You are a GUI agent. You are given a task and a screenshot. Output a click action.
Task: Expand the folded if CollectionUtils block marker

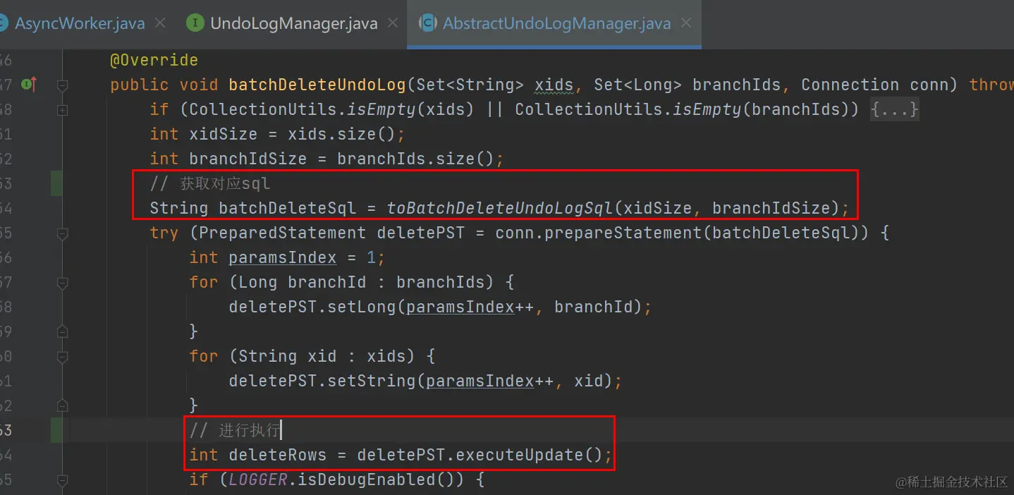(x=63, y=110)
